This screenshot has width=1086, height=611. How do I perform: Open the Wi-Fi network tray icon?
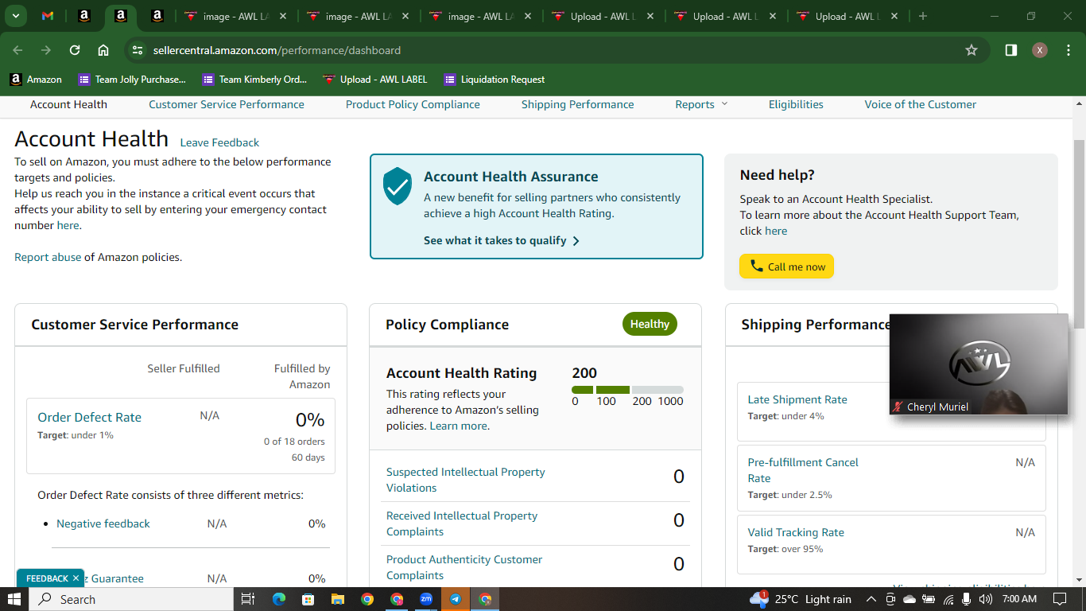click(948, 599)
